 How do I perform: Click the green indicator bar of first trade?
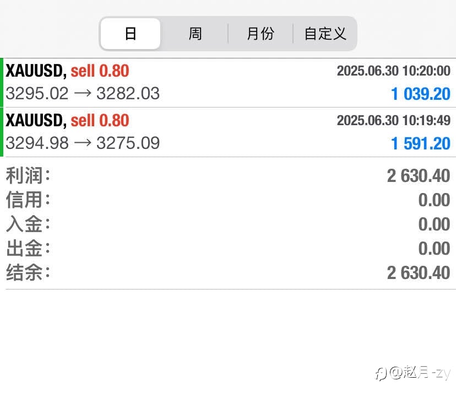(2, 83)
